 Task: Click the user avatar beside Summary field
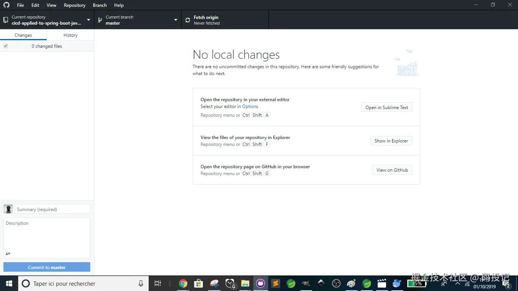8,209
